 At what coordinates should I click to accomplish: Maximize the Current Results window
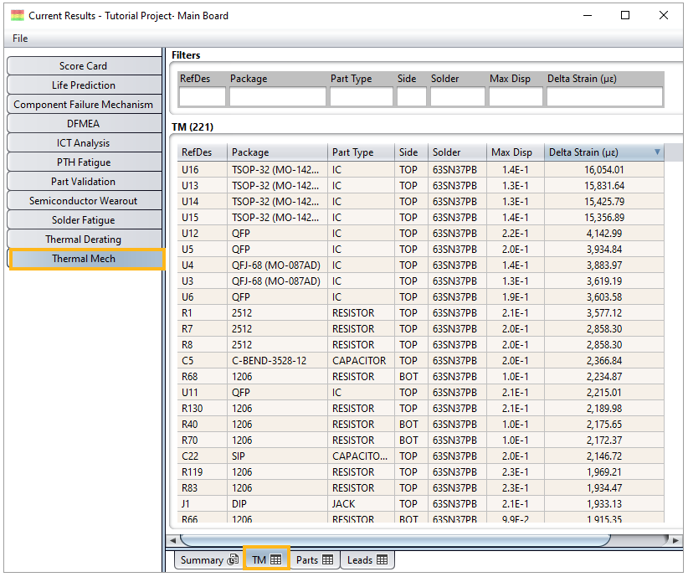tap(625, 15)
